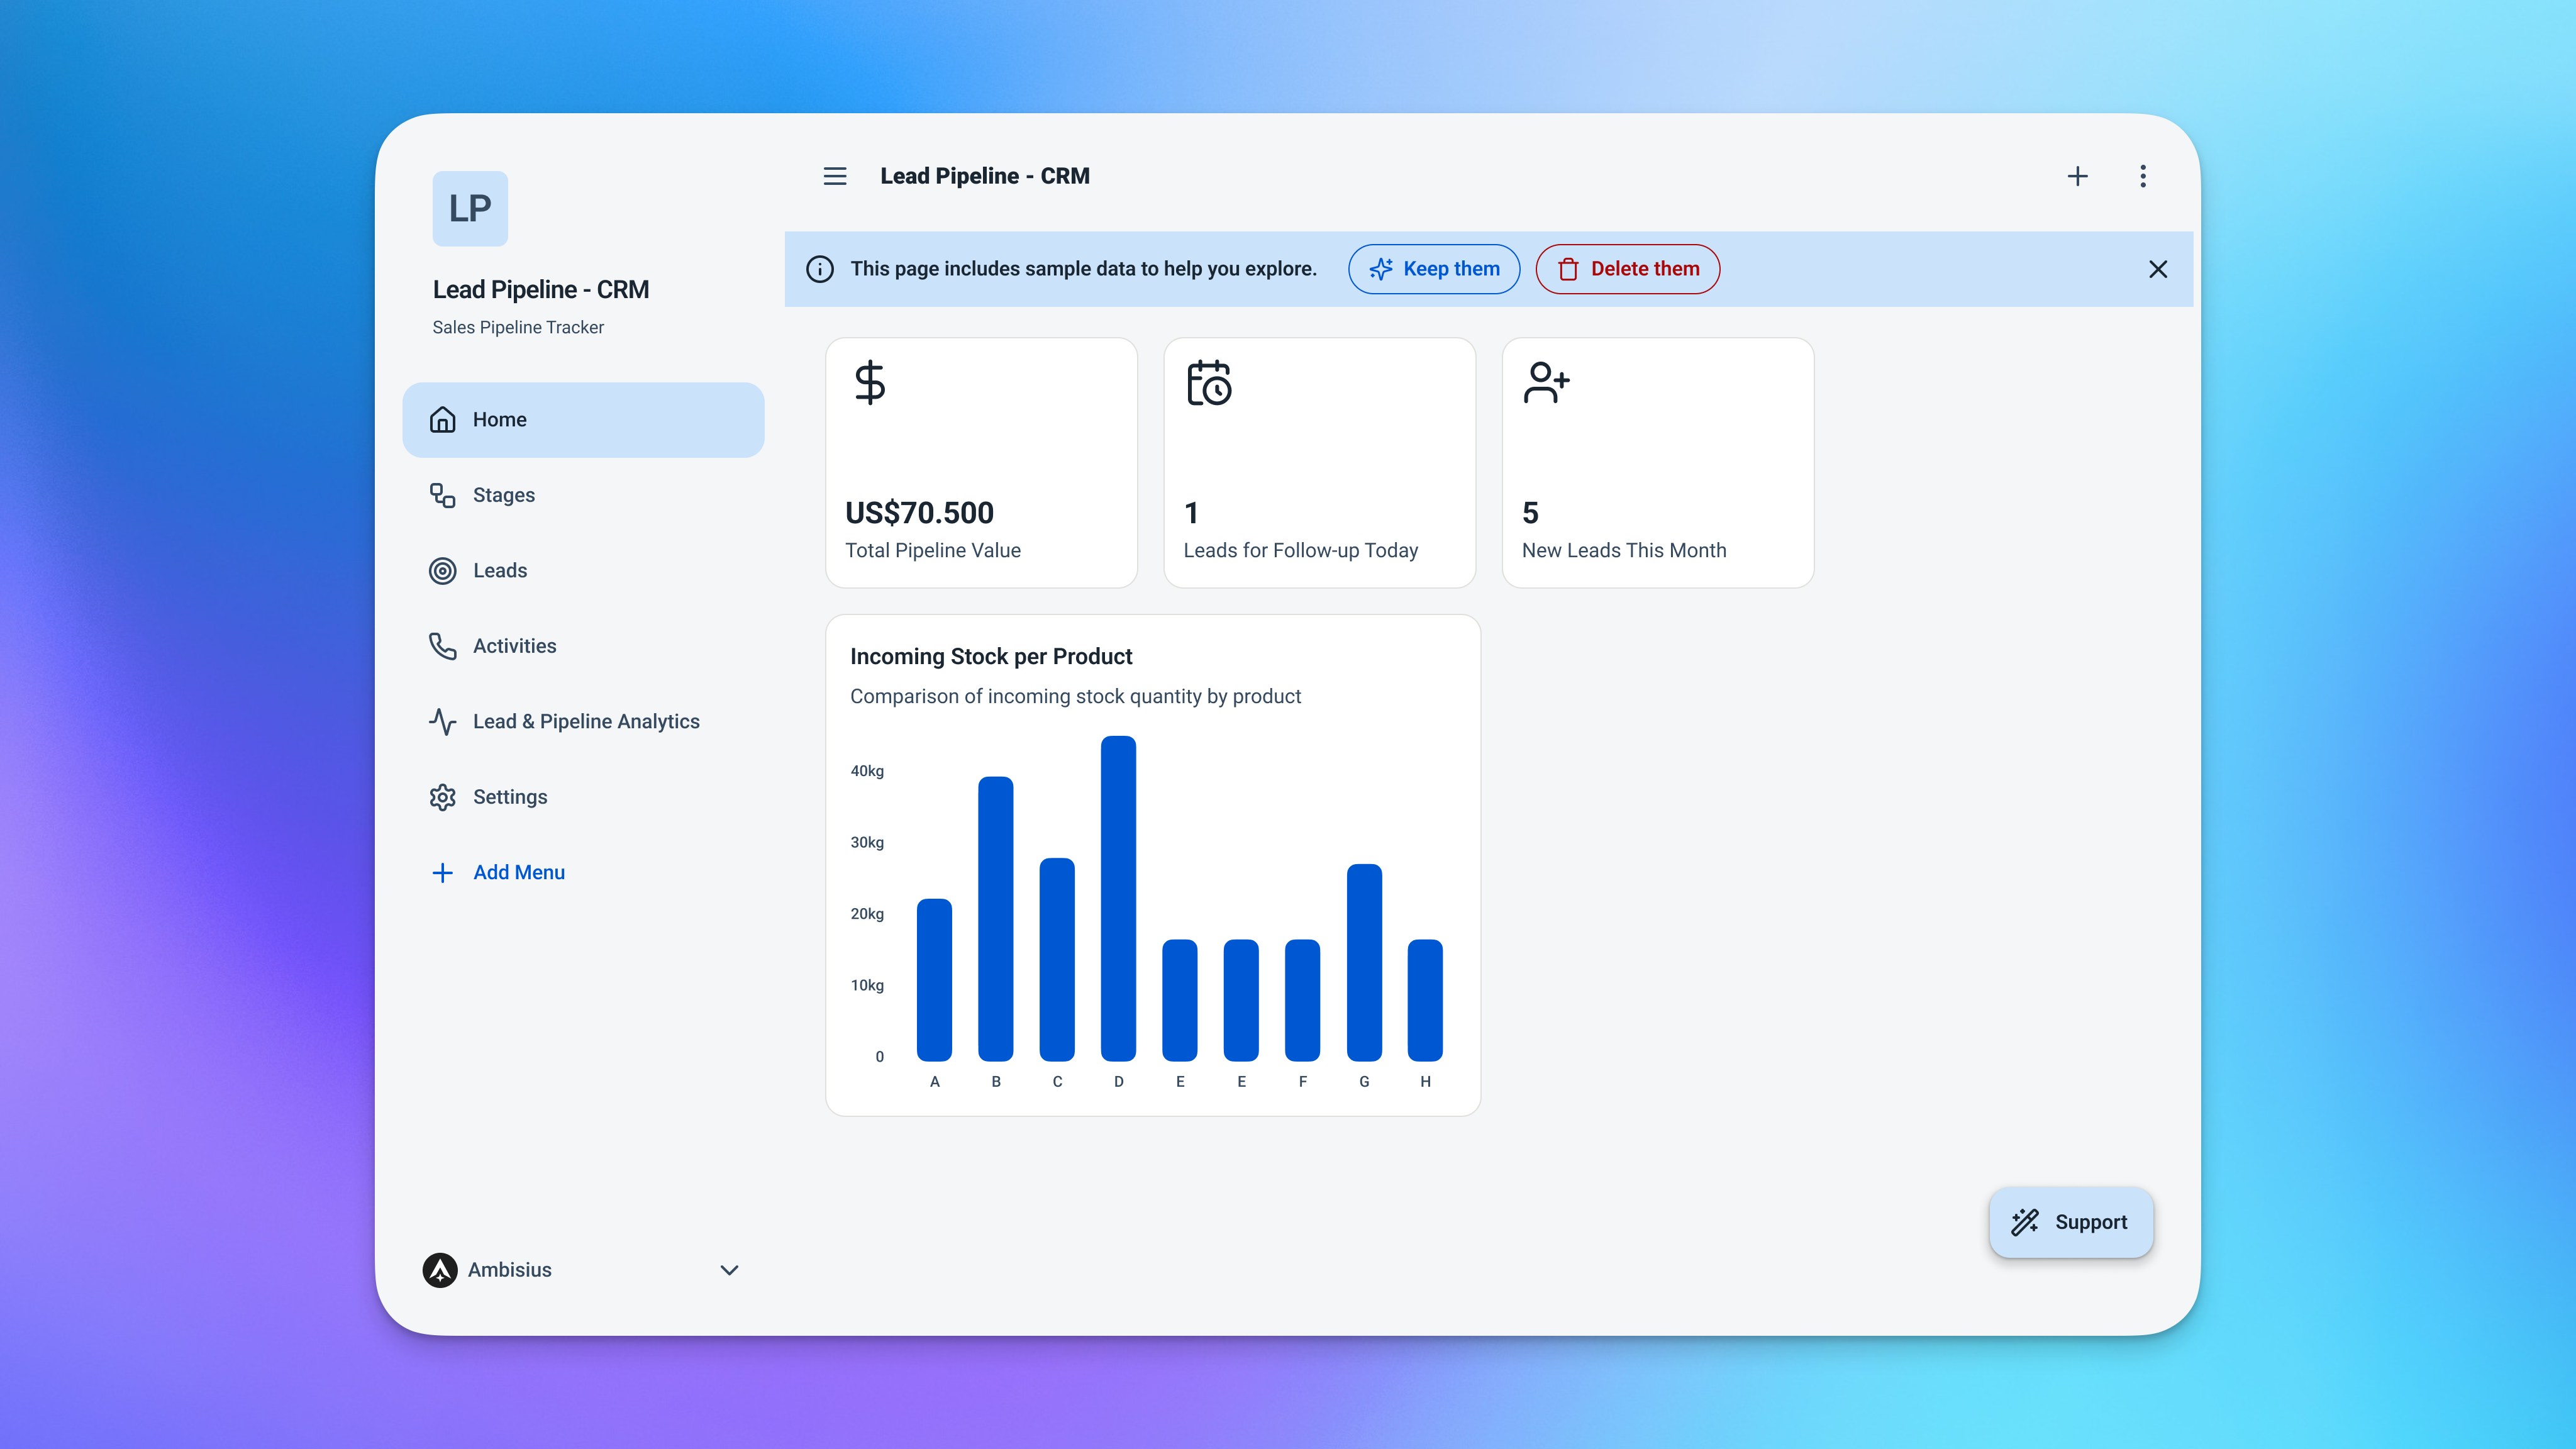Dismiss the sample data banner
2576x1449 pixels.
tap(2158, 269)
